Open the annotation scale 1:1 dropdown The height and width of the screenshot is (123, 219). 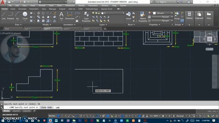click(155, 116)
